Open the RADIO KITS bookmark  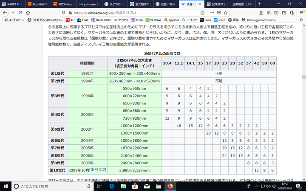[x=101, y=20]
